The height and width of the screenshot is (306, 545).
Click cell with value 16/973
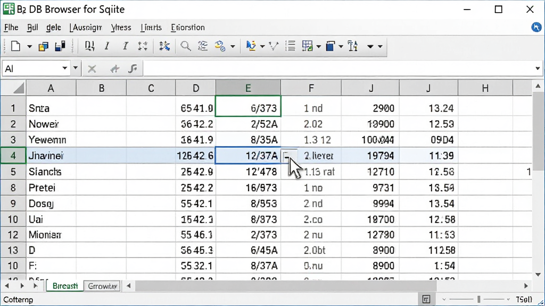[x=248, y=188]
